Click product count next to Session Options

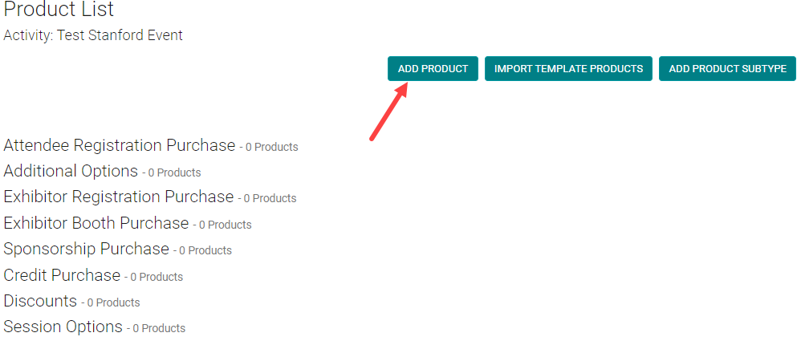pos(158,328)
